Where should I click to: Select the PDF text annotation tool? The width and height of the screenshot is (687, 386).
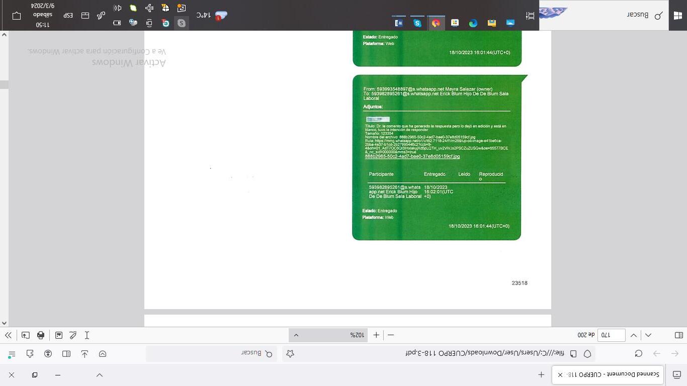point(87,335)
